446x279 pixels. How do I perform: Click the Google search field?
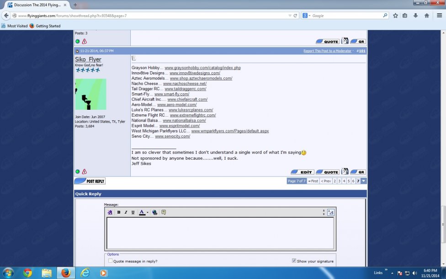347,16
